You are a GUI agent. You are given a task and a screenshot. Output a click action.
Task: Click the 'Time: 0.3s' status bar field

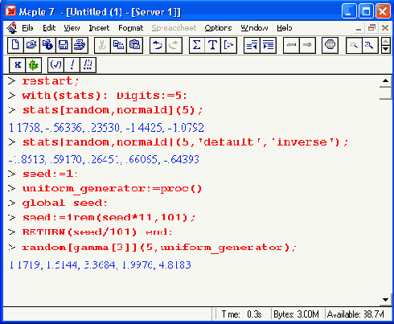point(242,314)
